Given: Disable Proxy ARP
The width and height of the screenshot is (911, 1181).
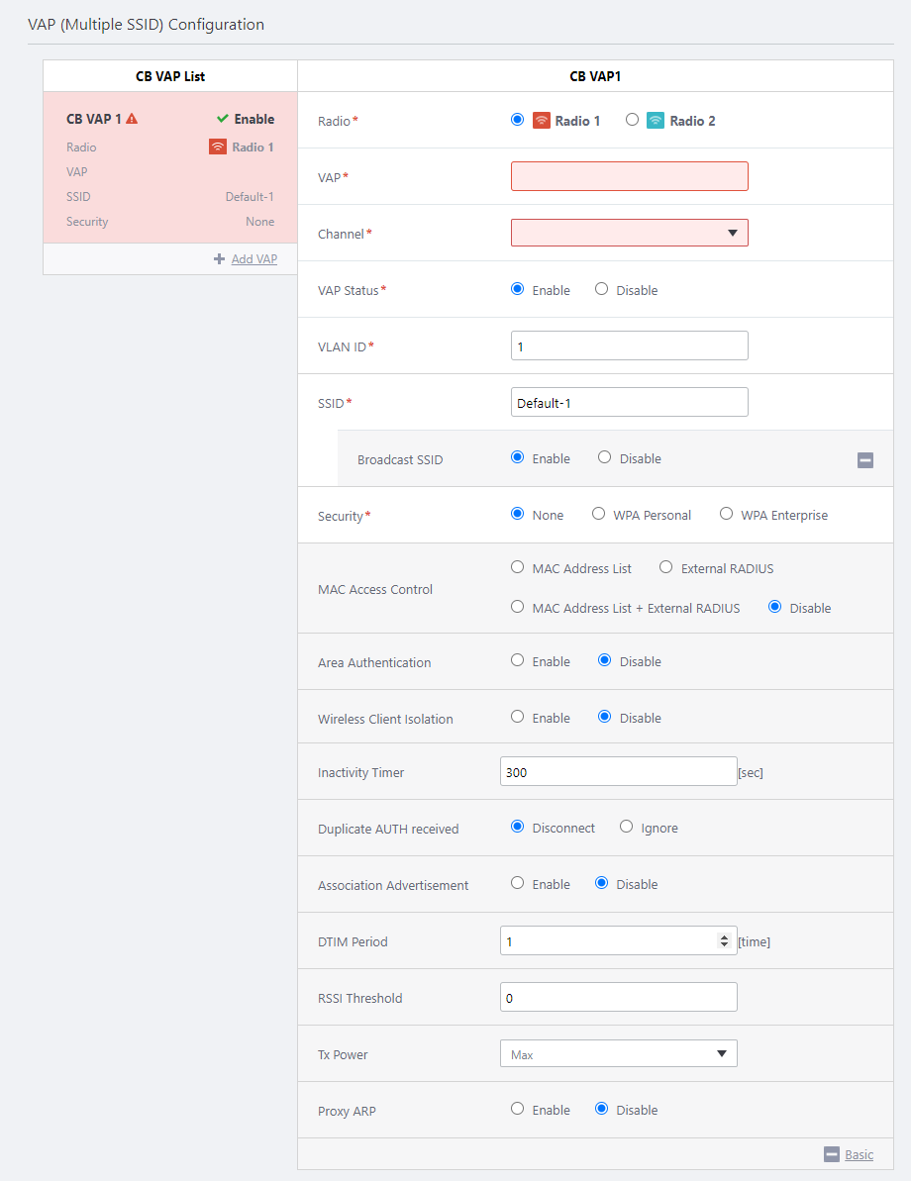Looking at the screenshot, I should (x=601, y=1109).
